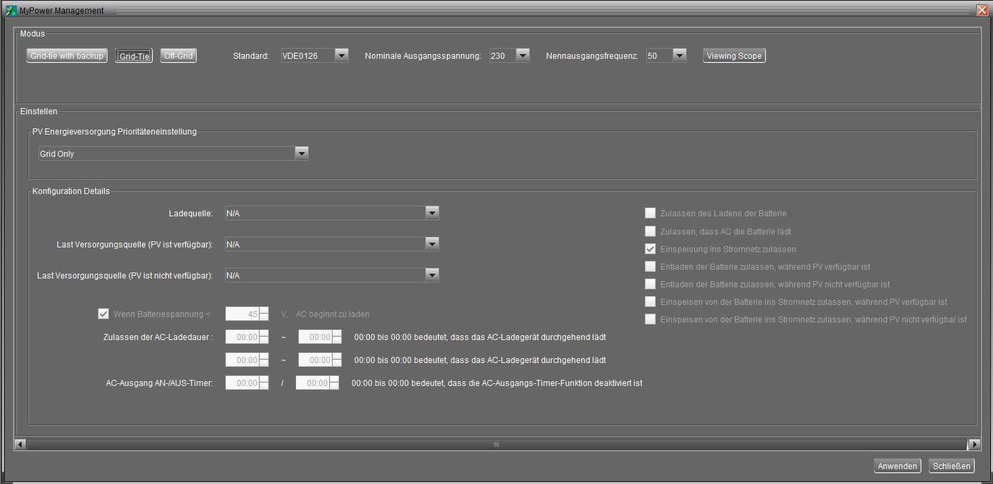This screenshot has width=993, height=484.
Task: Open Nominale Ausgangsspannung 230 dropdown
Action: 510,55
